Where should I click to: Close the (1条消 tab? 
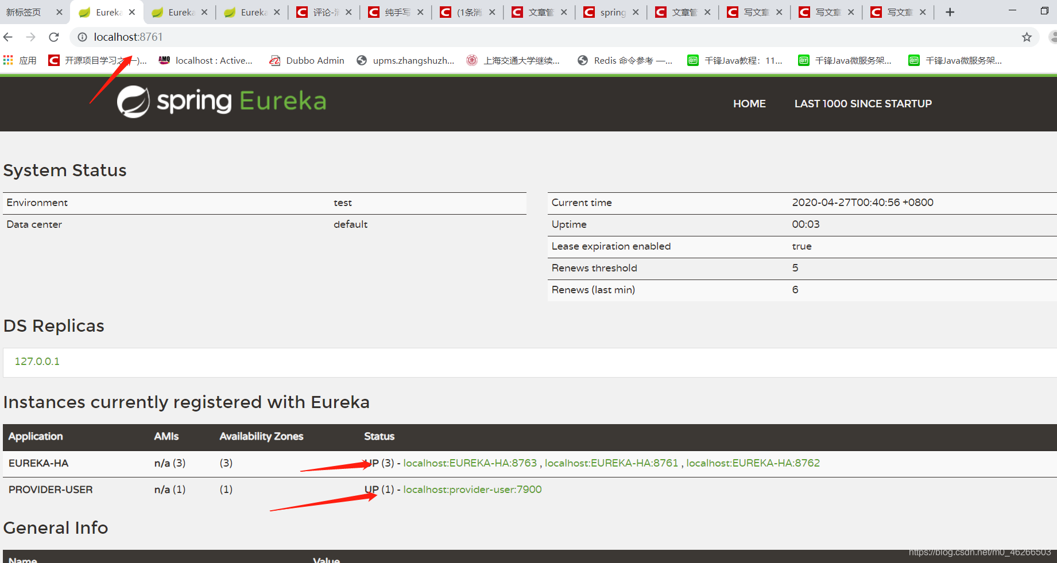point(492,12)
